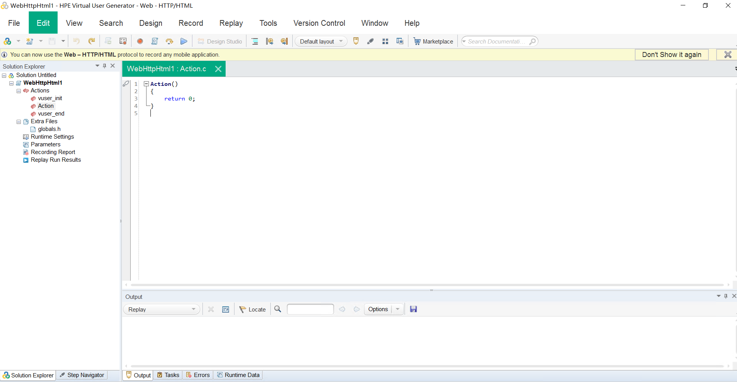
Task: Click the snapshot windows toolbar icon
Action: [x=400, y=41]
